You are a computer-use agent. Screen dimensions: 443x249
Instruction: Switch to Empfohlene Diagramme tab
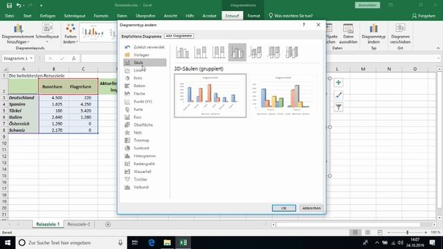[141, 36]
